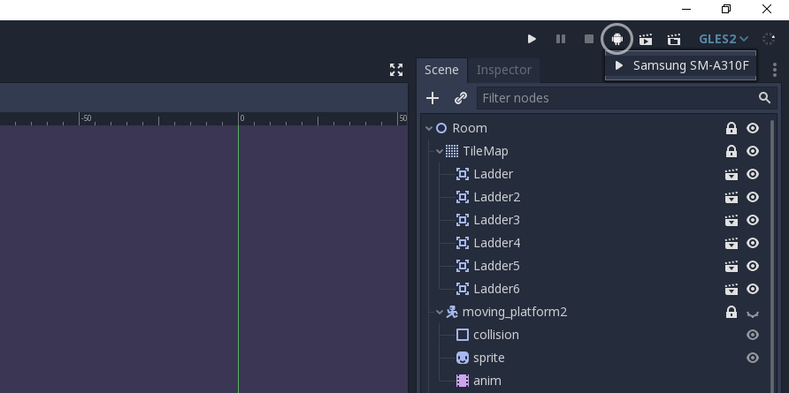The image size is (789, 393).
Task: Toggle distraction-free fullscreen viewport mode
Action: [x=396, y=70]
